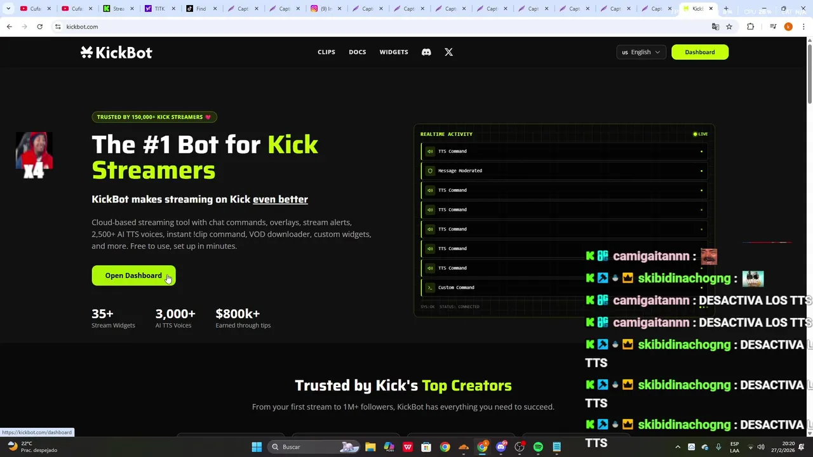813x457 pixels.
Task: Open Discord from the taskbar
Action: click(501, 447)
